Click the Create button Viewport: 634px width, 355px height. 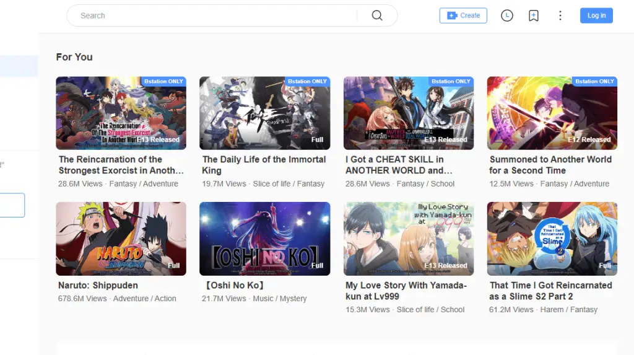pos(463,15)
